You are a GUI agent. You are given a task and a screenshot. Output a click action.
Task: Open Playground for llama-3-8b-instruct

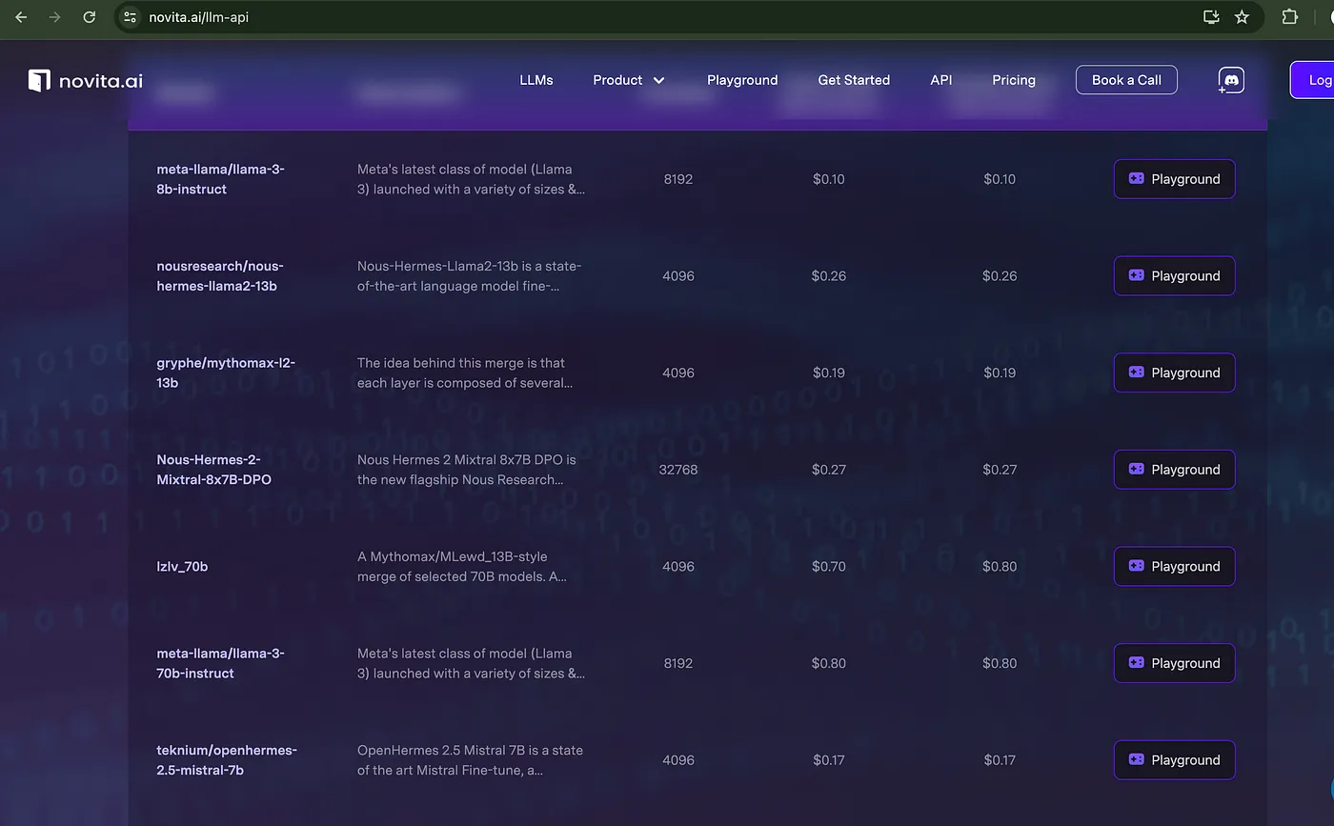[1174, 179]
